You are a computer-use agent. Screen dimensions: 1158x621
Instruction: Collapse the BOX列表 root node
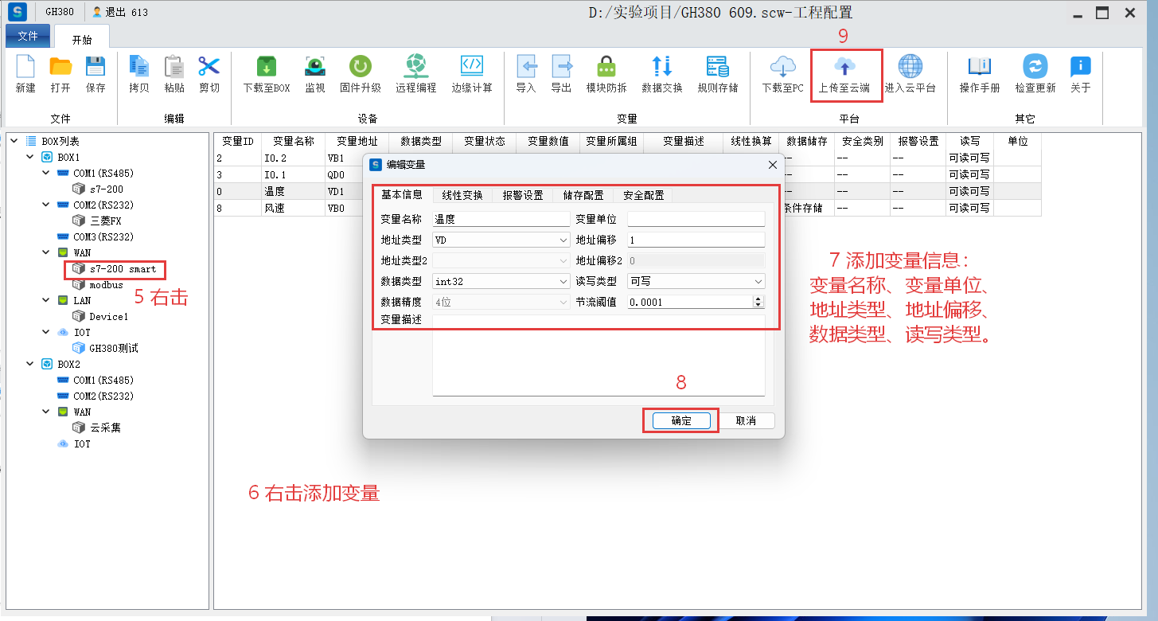point(14,141)
